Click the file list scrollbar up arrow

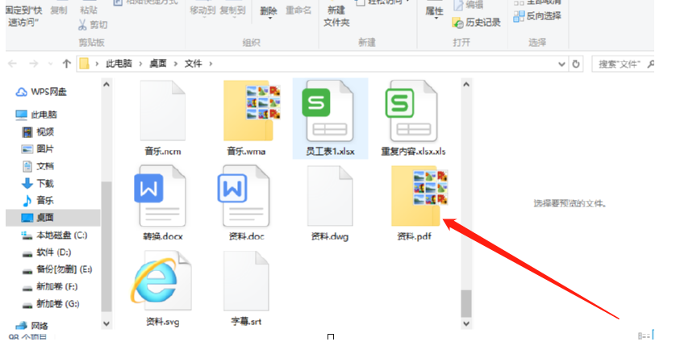pos(466,85)
